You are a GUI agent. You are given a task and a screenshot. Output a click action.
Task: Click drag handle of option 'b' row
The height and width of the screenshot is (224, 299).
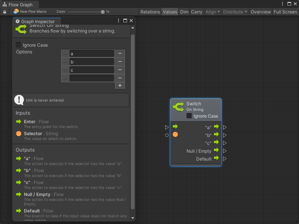(65, 62)
